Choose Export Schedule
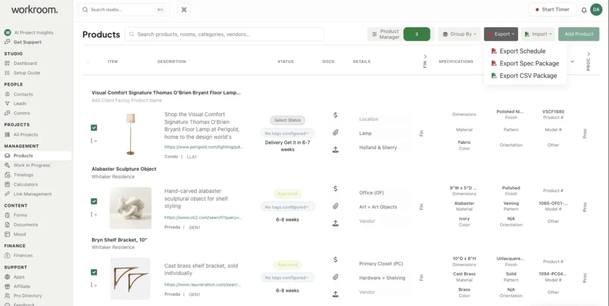609x306 pixels. (522, 51)
